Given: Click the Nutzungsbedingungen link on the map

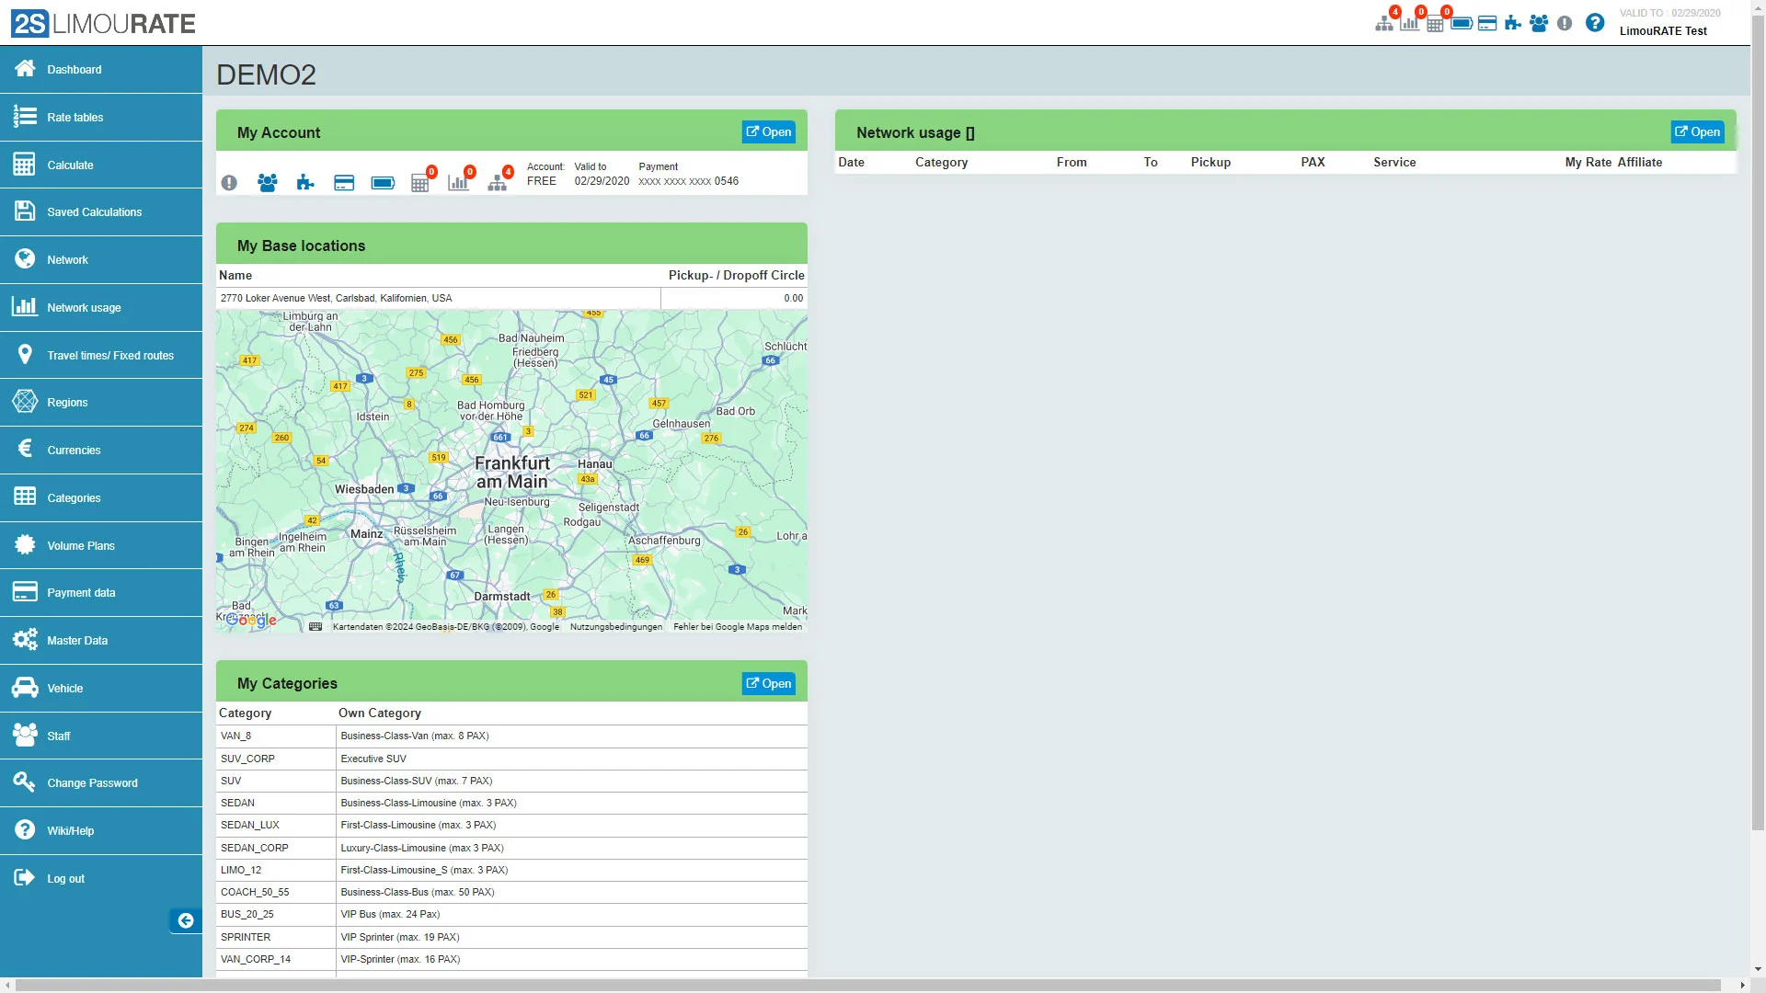Looking at the screenshot, I should (614, 626).
